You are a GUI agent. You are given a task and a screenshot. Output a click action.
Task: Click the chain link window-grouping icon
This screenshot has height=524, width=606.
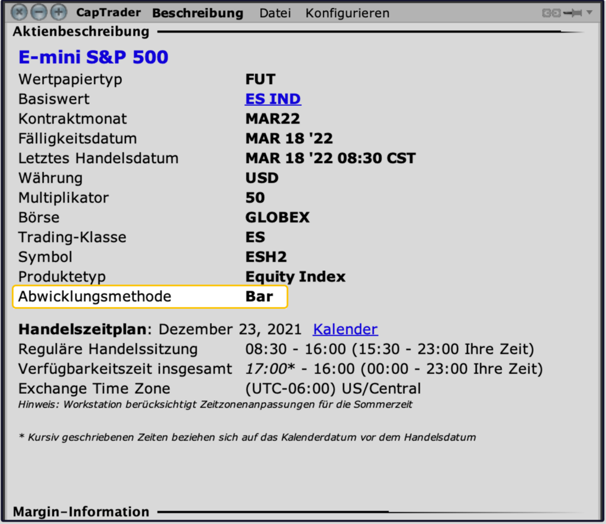point(551,13)
